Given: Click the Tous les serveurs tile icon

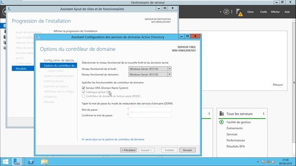Looking at the screenshot, I should tap(222, 114).
